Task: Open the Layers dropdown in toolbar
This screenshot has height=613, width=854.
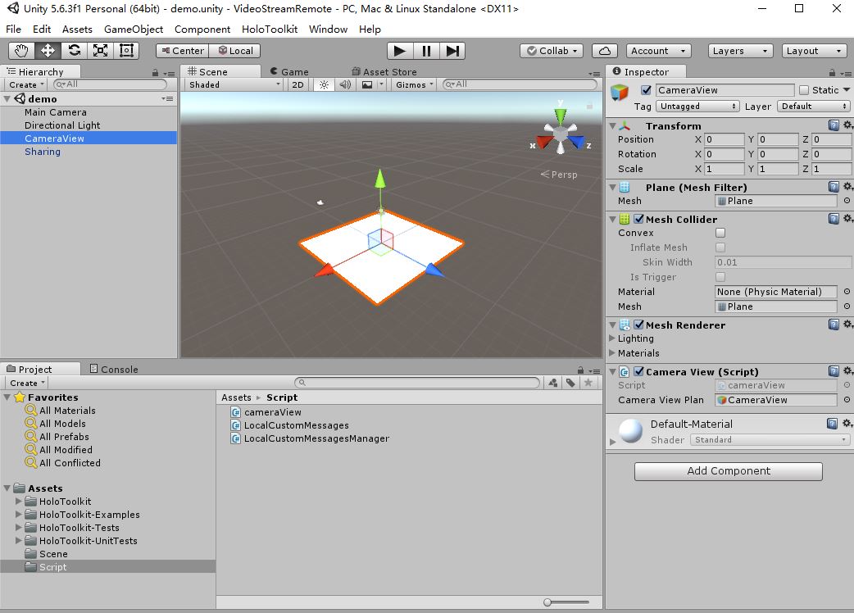Action: click(740, 51)
